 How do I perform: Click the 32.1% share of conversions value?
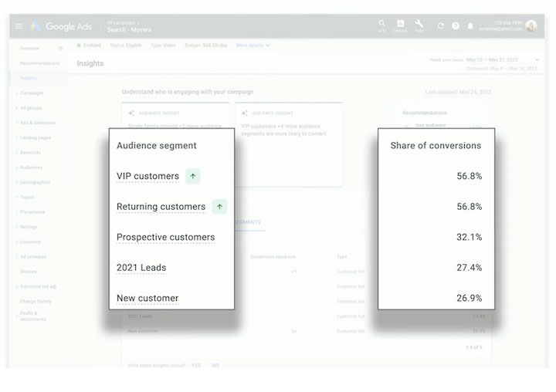pos(470,237)
